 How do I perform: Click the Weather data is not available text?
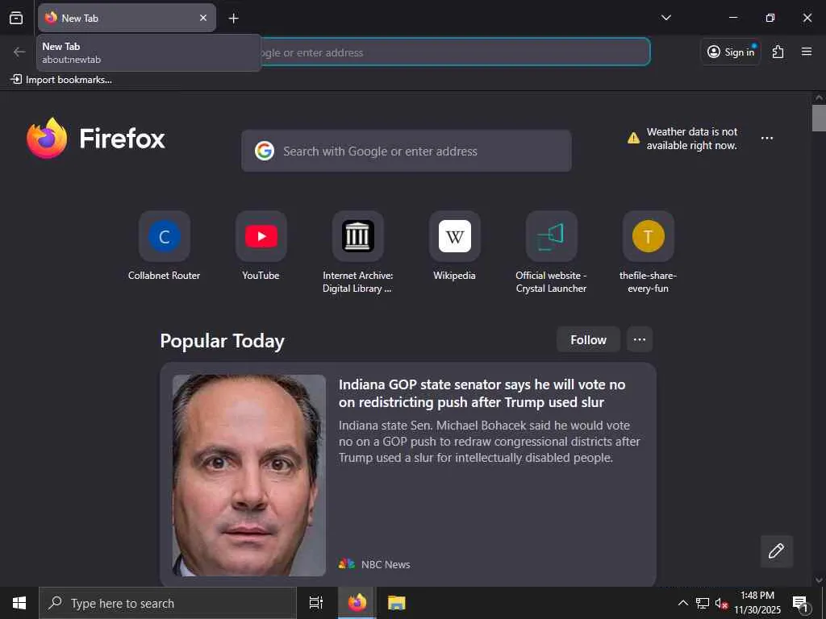point(692,139)
